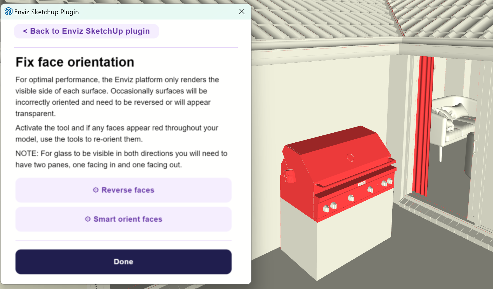Screen dimensions: 493x289
Task: Go back to Enviz SketchUp plugin
Action: pyautogui.click(x=86, y=31)
